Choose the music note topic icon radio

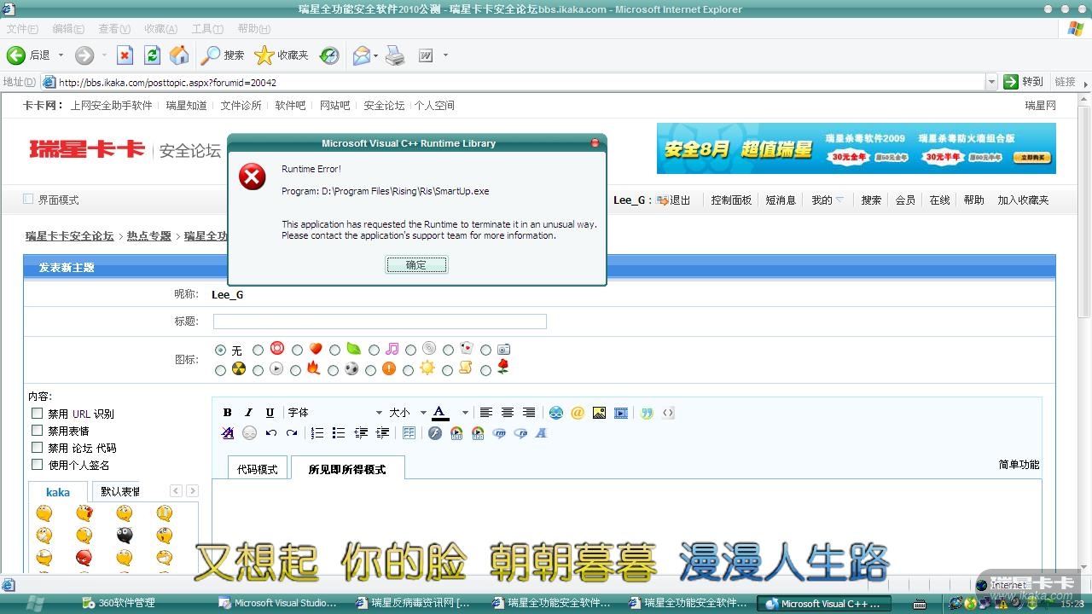pyautogui.click(x=374, y=350)
